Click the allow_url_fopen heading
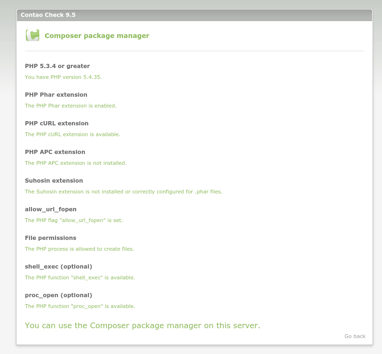 [51, 209]
